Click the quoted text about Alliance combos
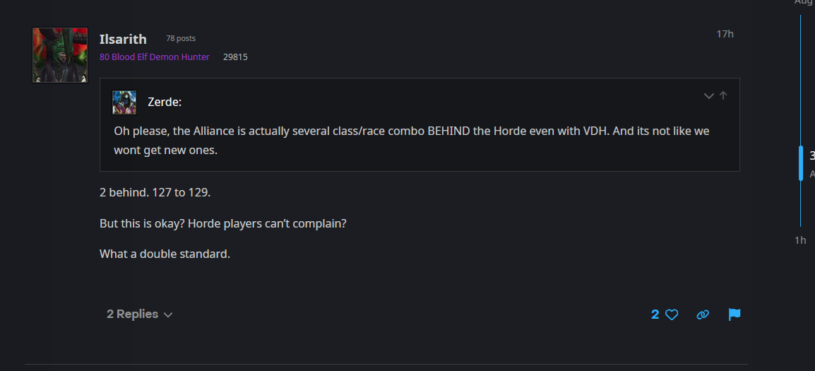 coord(412,141)
